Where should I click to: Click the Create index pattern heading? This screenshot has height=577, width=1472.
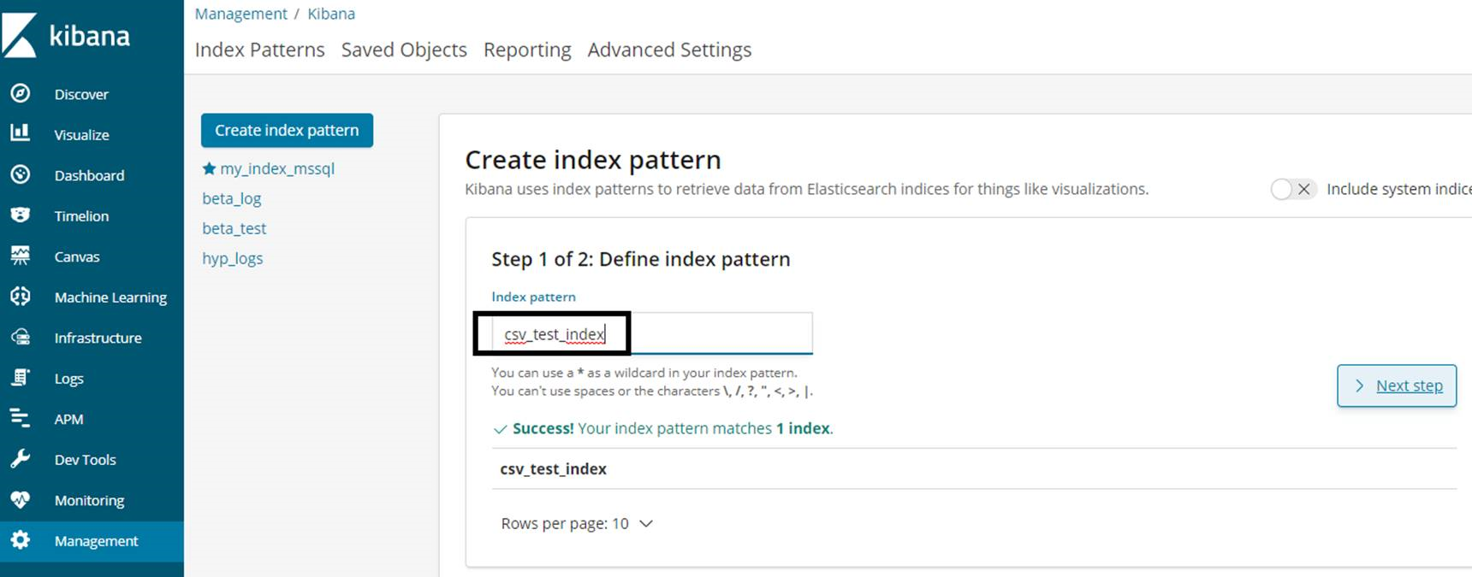pos(593,160)
